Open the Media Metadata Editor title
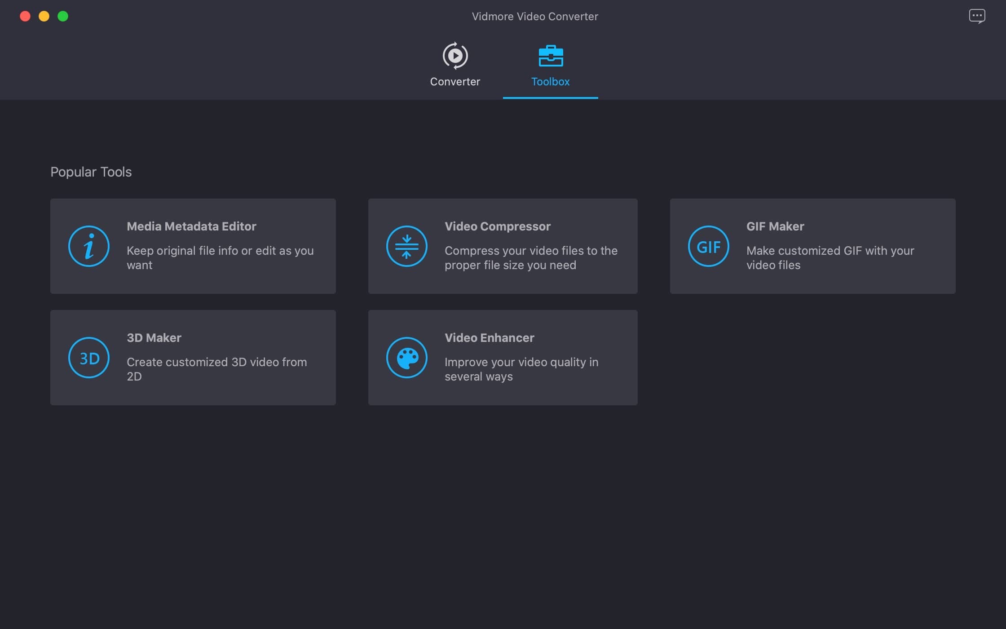The width and height of the screenshot is (1006, 629). tap(191, 226)
